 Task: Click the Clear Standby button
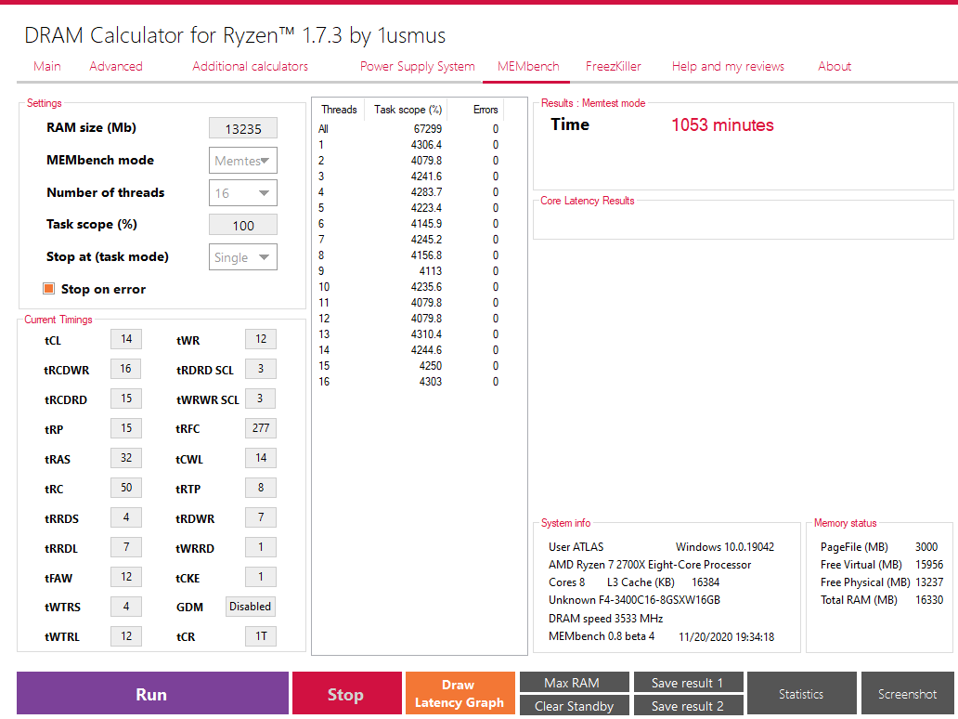pyautogui.click(x=574, y=706)
